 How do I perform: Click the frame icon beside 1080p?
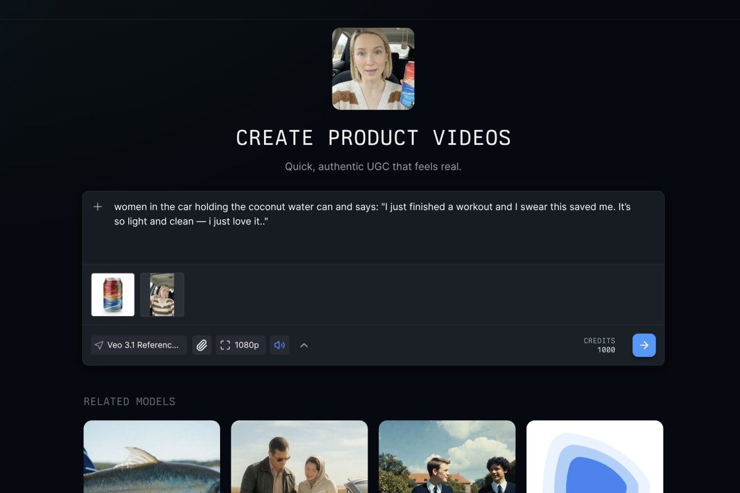[225, 345]
